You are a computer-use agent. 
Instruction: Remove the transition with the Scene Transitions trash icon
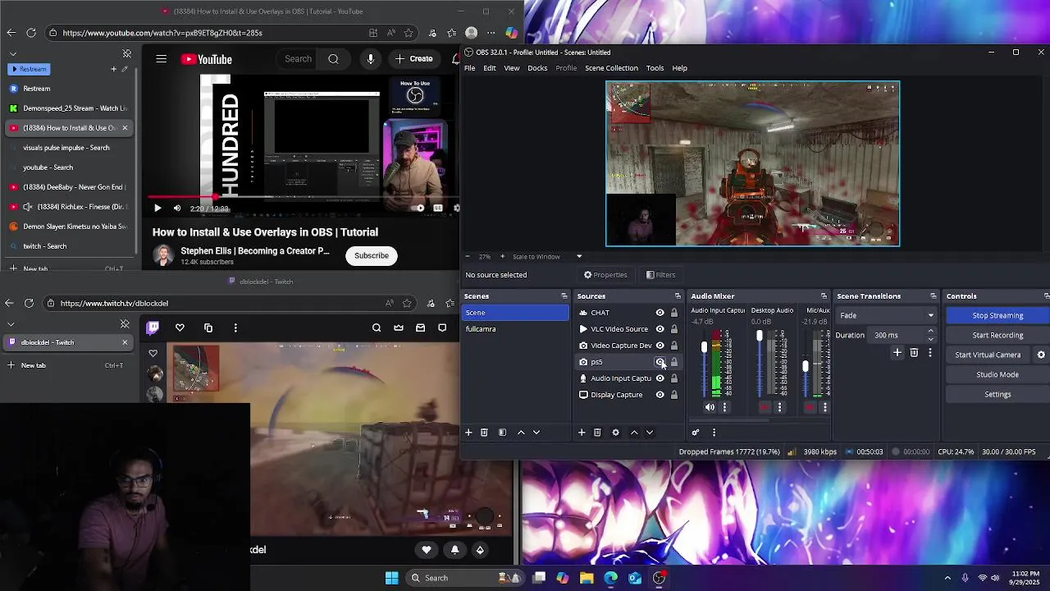pos(914,353)
